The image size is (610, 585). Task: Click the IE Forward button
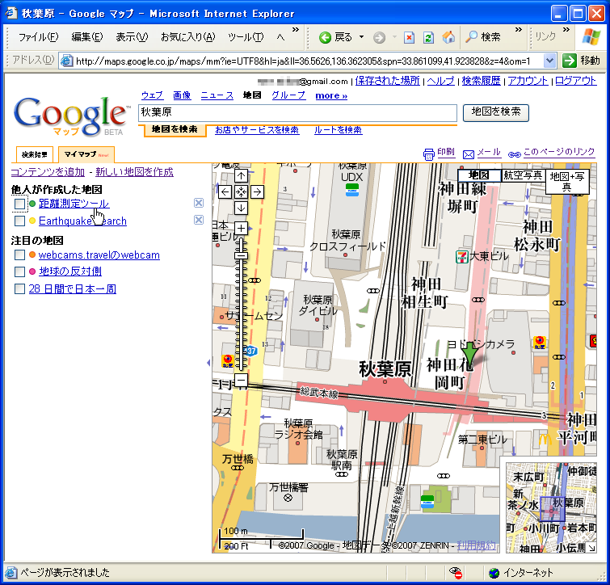379,38
